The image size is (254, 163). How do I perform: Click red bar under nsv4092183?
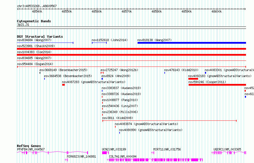click(x=193, y=79)
